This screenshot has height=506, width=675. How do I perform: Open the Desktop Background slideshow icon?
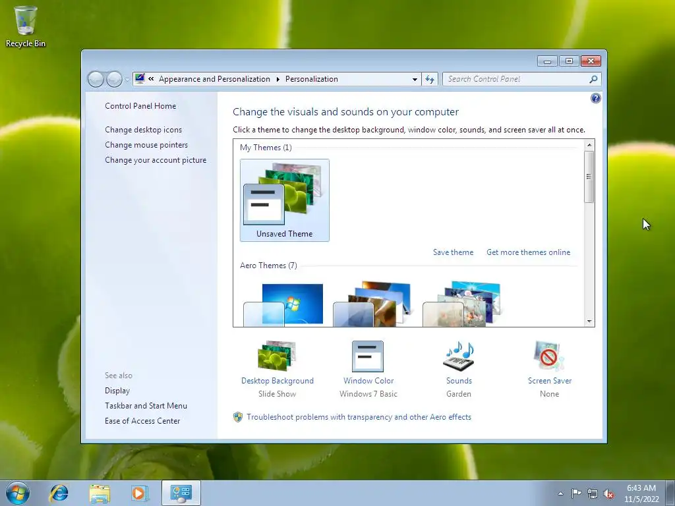(277, 355)
